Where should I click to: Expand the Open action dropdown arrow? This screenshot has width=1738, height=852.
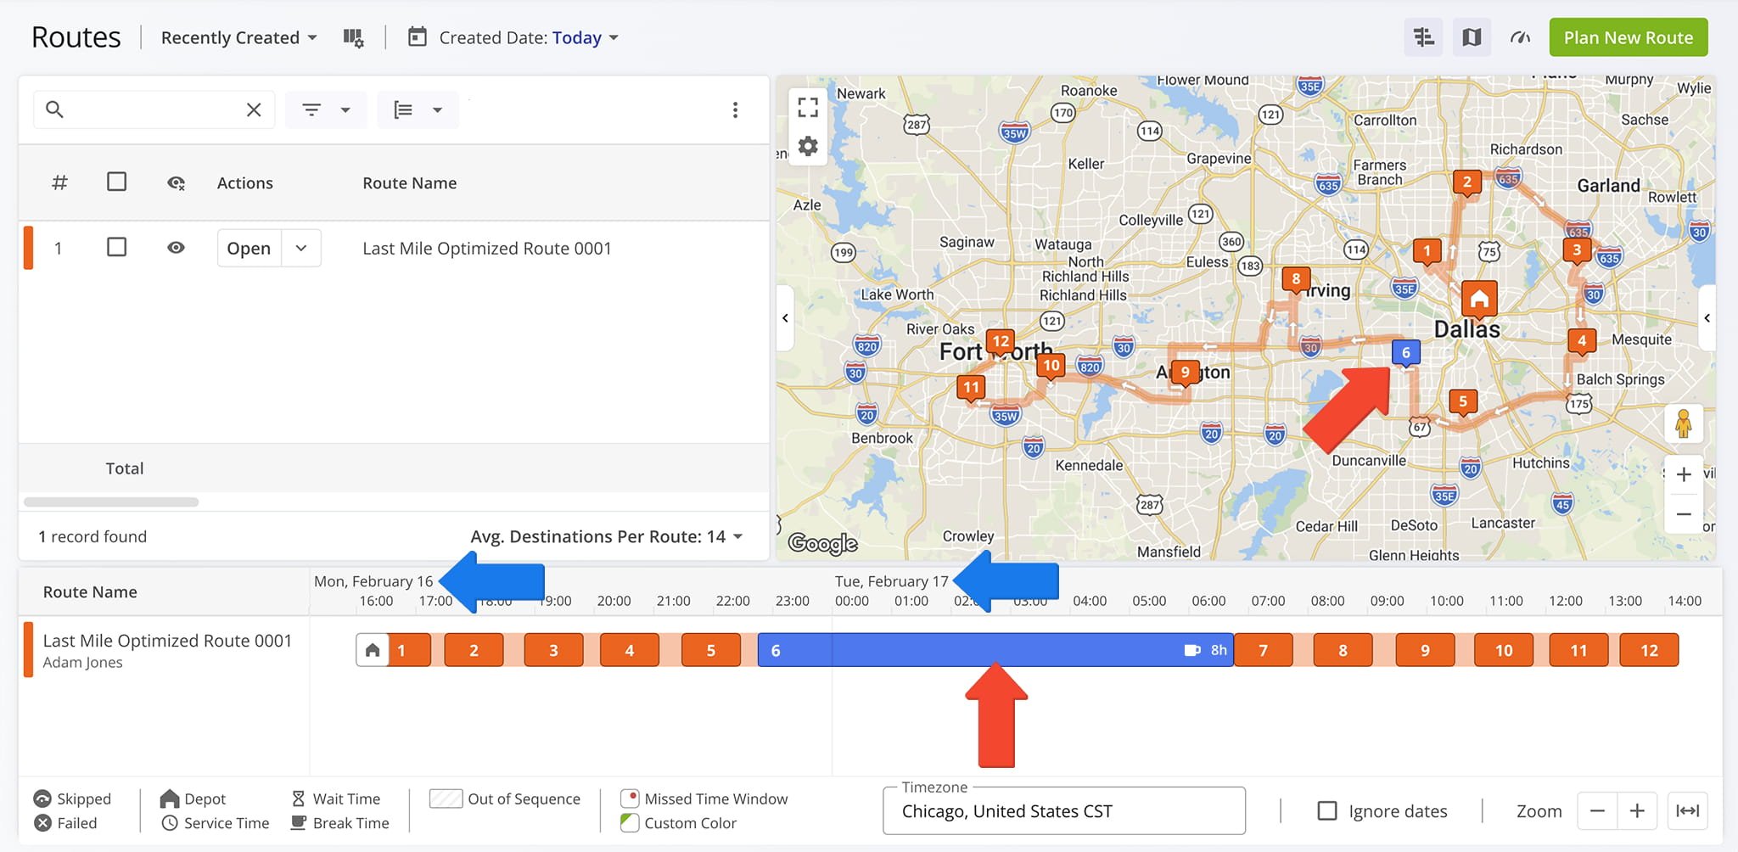point(301,249)
